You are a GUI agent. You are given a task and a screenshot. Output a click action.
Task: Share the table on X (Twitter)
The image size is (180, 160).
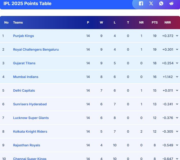[x=151, y=4]
